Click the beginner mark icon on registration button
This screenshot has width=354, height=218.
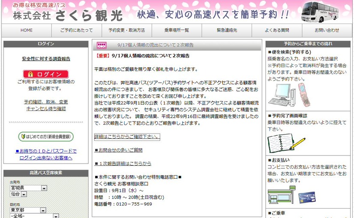click(23, 137)
